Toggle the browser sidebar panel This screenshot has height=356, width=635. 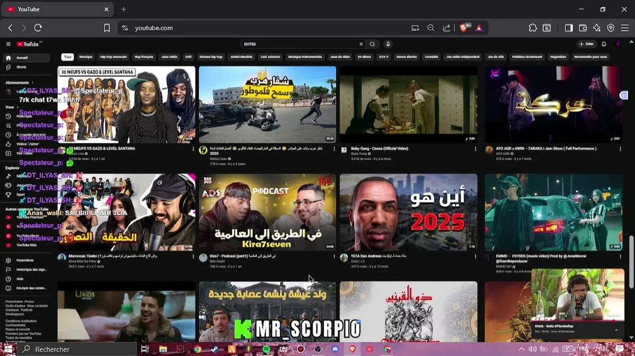(x=569, y=28)
